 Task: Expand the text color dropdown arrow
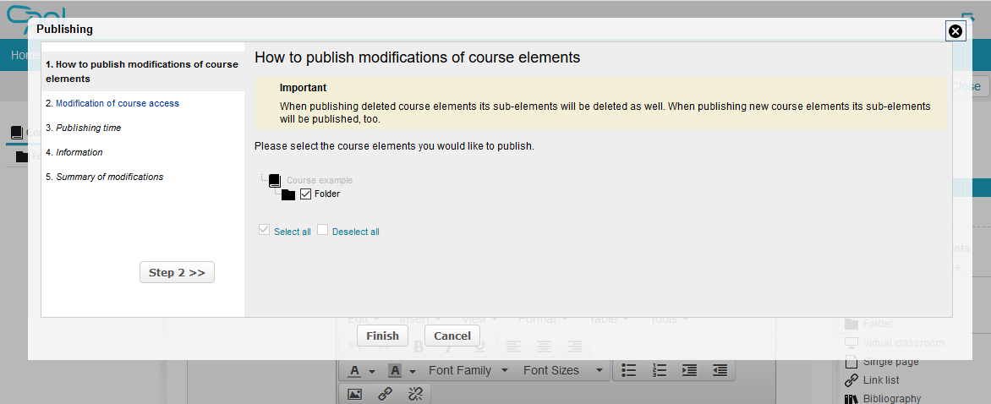point(371,371)
